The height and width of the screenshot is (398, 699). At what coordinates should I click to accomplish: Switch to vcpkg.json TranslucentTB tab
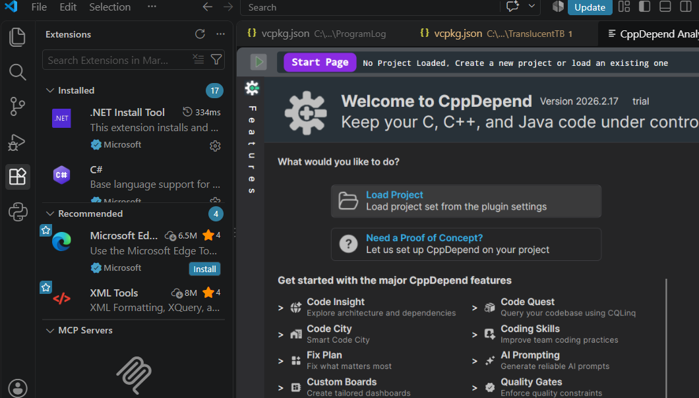click(499, 34)
